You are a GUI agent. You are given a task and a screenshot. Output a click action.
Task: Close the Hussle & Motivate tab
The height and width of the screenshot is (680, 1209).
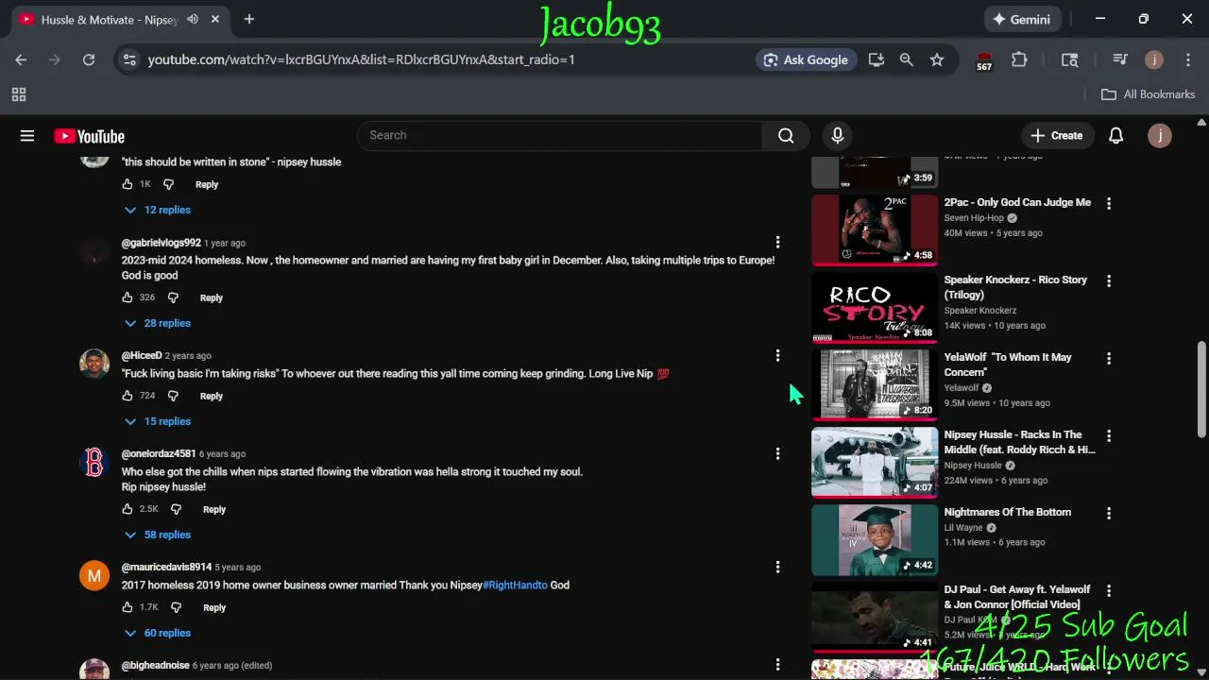[x=215, y=19]
